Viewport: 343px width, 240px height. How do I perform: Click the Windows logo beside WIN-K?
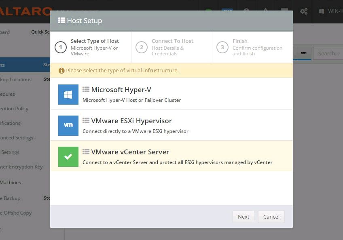322,11
